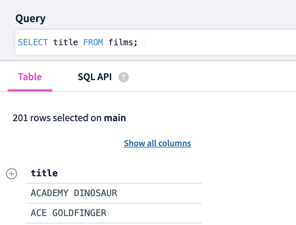This screenshot has width=296, height=225.
Task: Place the cursor after the films semicolon
Action: (x=142, y=42)
